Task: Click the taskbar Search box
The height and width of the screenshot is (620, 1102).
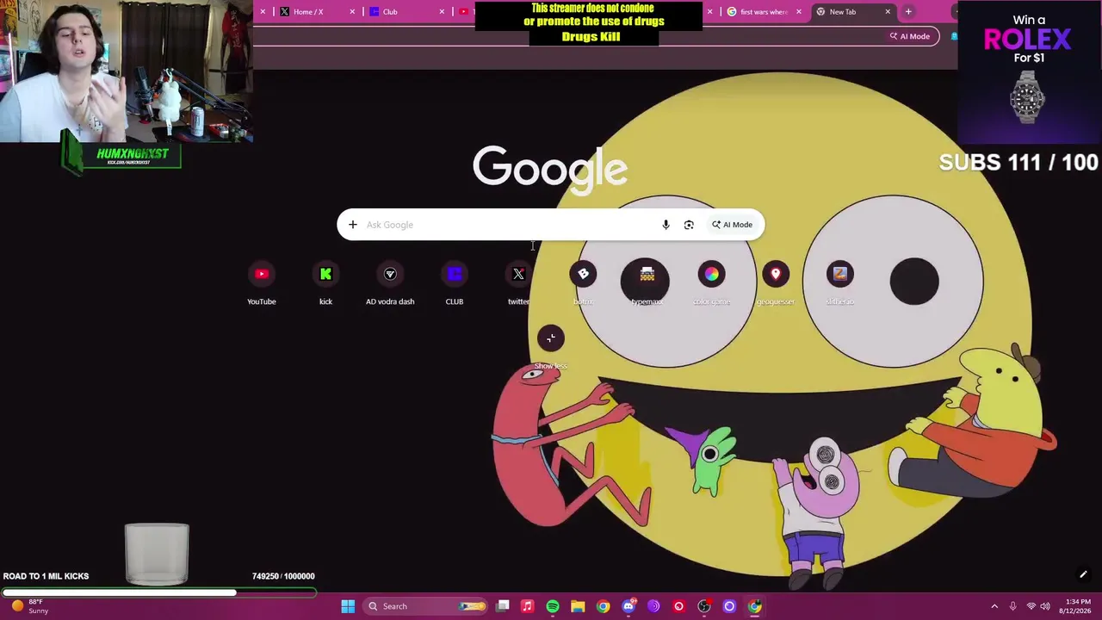Action: 425,606
